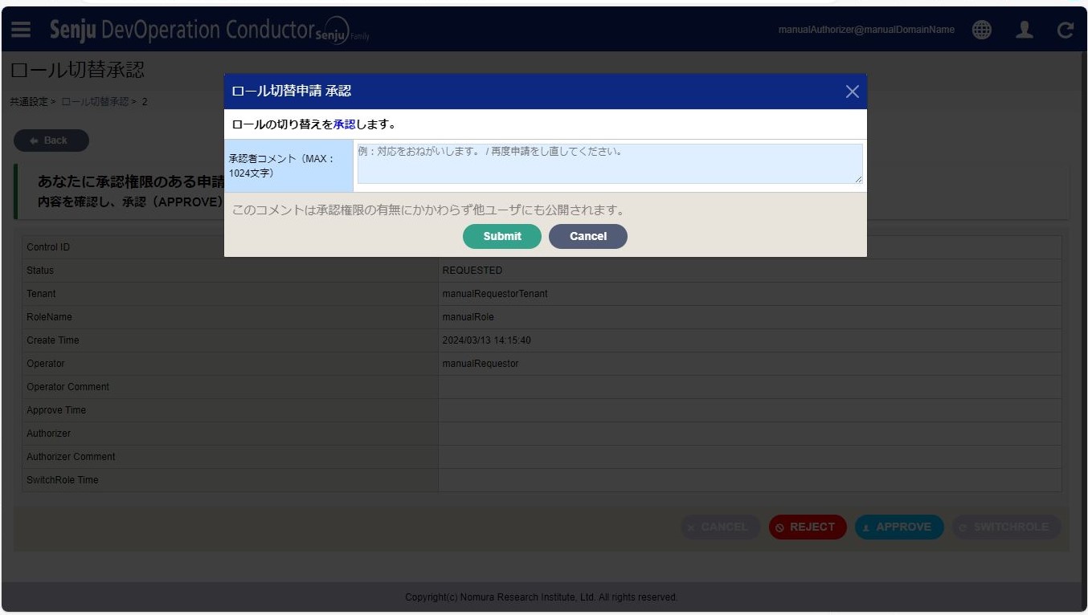This screenshot has width=1088, height=615.
Task: Click the Senju DevOperation Conductor title
Action: tap(182, 30)
